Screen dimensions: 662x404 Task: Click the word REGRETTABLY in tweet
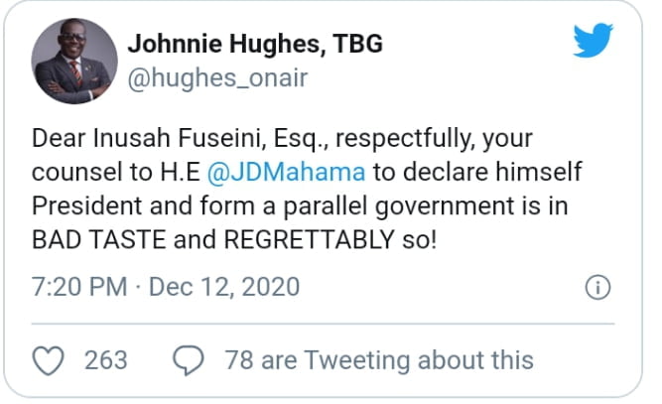(309, 240)
